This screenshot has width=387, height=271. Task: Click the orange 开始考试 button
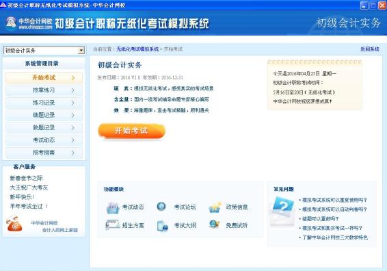click(x=131, y=131)
